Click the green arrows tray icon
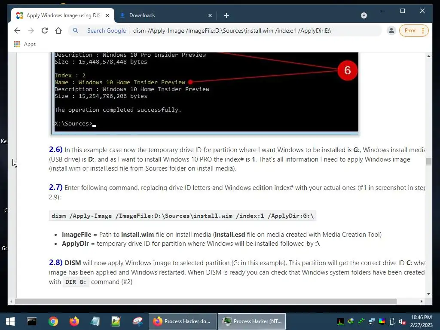 click(361, 321)
